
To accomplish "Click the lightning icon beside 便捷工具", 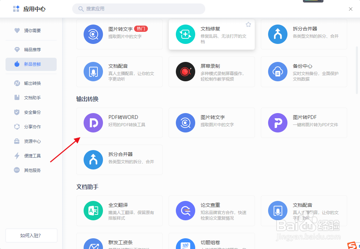I will click(x=17, y=156).
